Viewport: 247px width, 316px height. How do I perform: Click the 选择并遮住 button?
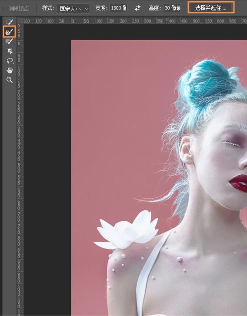click(211, 8)
